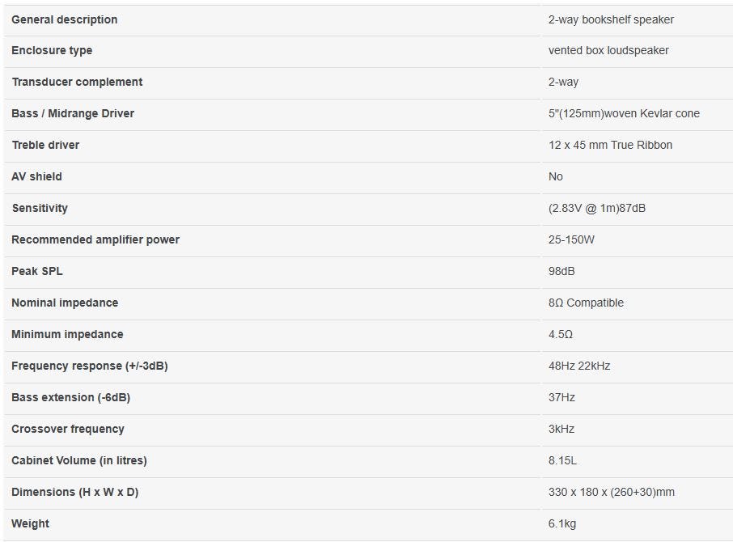Screen dimensions: 733x542
Task: Click the "2-way bookshelf speaker" value
Action: pos(611,19)
